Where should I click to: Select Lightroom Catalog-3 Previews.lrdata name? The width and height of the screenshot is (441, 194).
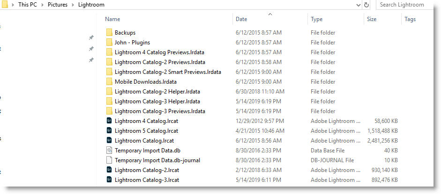[x=160, y=111]
